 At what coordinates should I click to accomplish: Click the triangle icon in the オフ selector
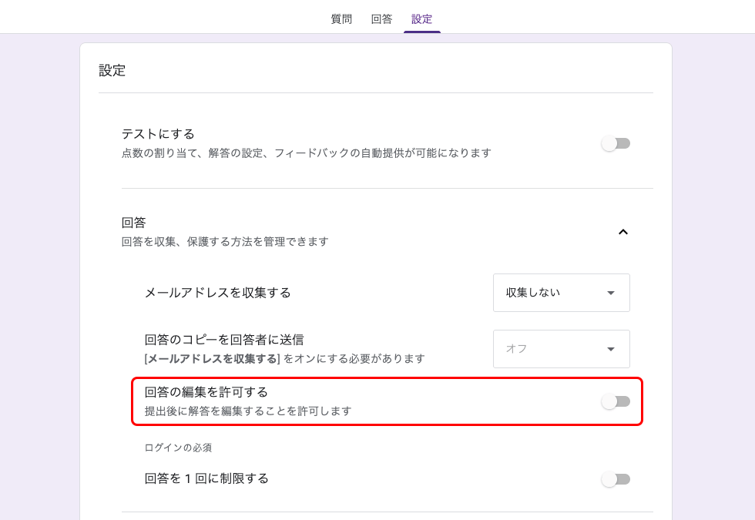(x=612, y=349)
